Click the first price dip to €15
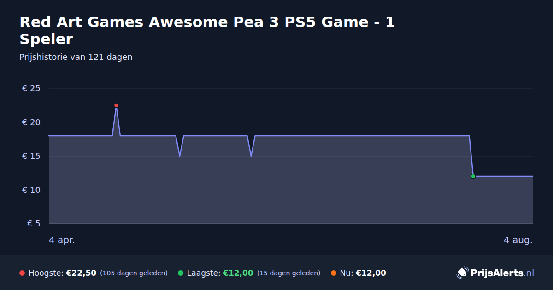Screen dimensions: 553x290 tap(180, 156)
